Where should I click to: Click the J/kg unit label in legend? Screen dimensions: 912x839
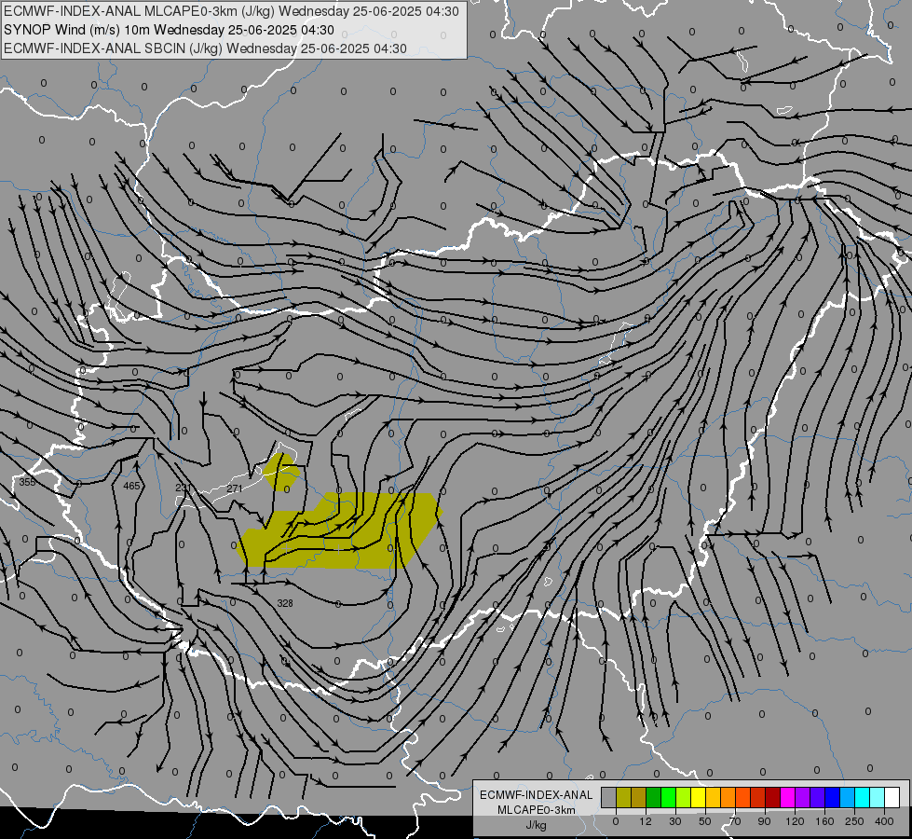pyautogui.click(x=537, y=824)
